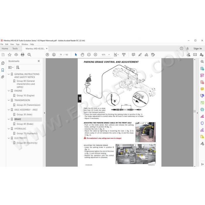
Task: Open Group 10 (Engine) bookmark
Action: click(26, 95)
